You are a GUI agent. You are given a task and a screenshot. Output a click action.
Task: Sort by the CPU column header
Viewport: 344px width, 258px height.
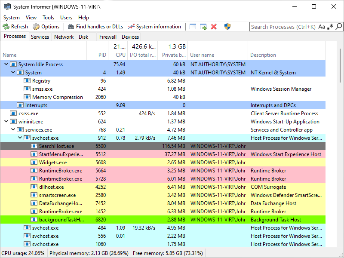[x=120, y=55]
